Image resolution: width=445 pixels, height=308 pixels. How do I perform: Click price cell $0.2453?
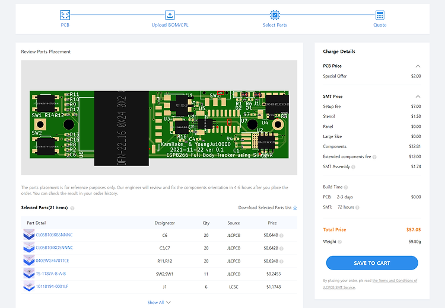(274, 274)
